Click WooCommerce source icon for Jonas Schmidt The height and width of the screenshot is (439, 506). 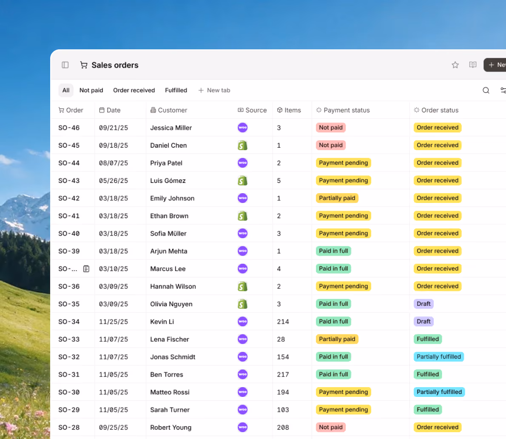point(243,356)
